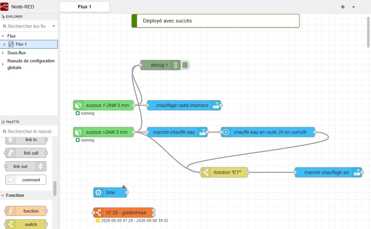
Task: Collapse the Flux tree section
Action: pos(3,36)
